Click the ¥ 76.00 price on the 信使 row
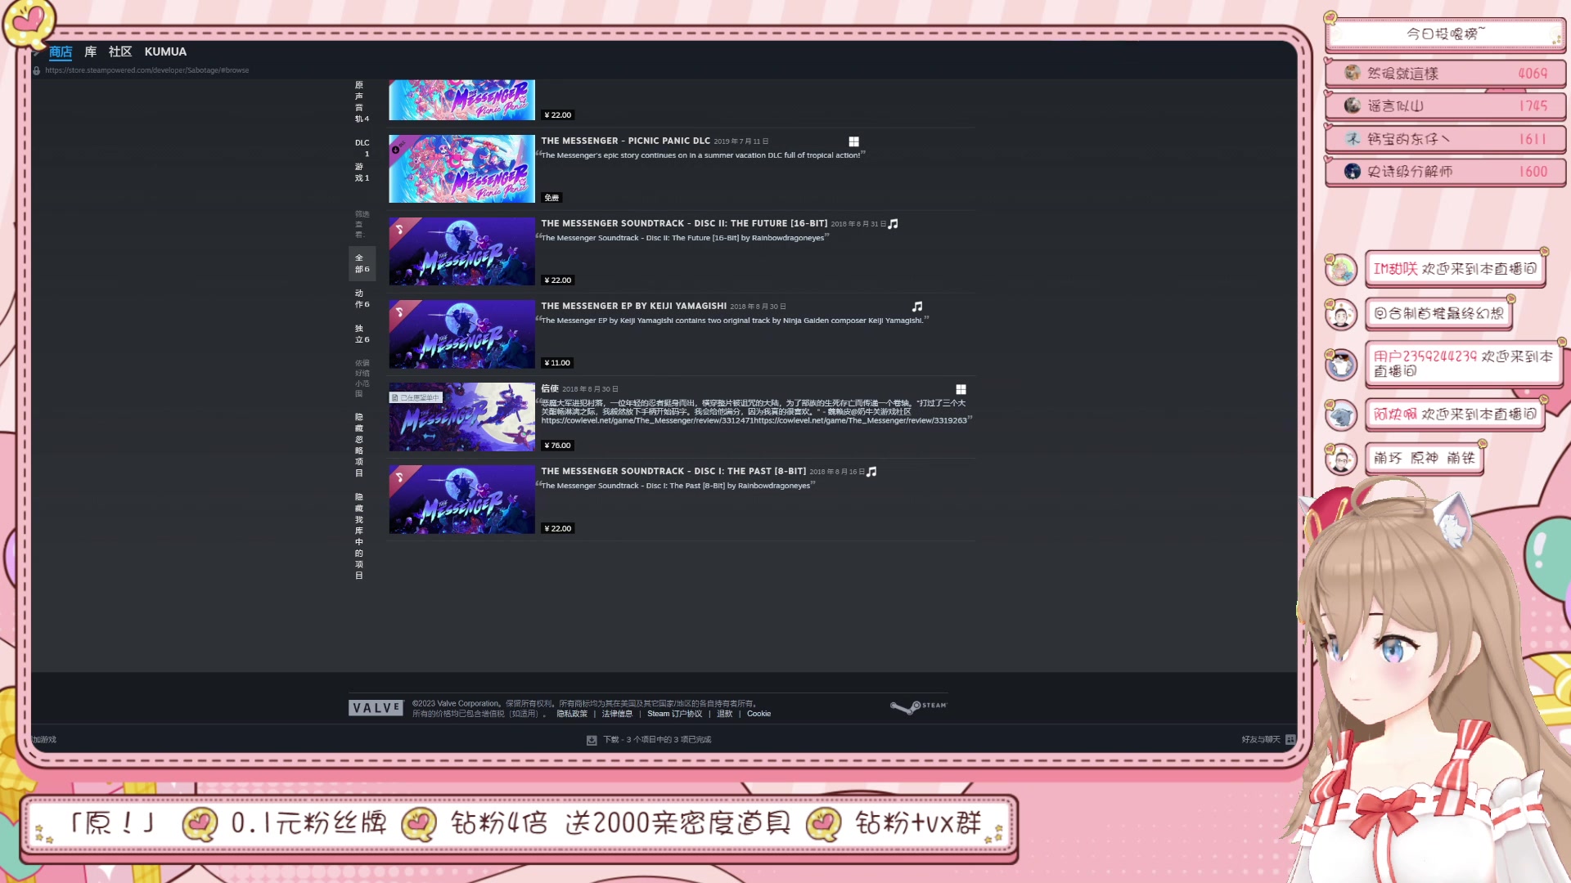Viewport: 1571px width, 883px height. (558, 446)
